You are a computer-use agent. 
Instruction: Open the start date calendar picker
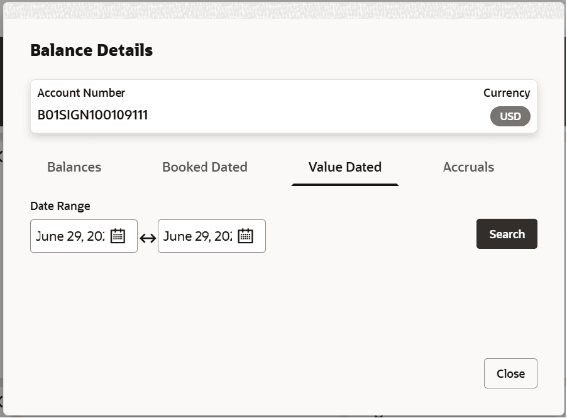pos(118,236)
